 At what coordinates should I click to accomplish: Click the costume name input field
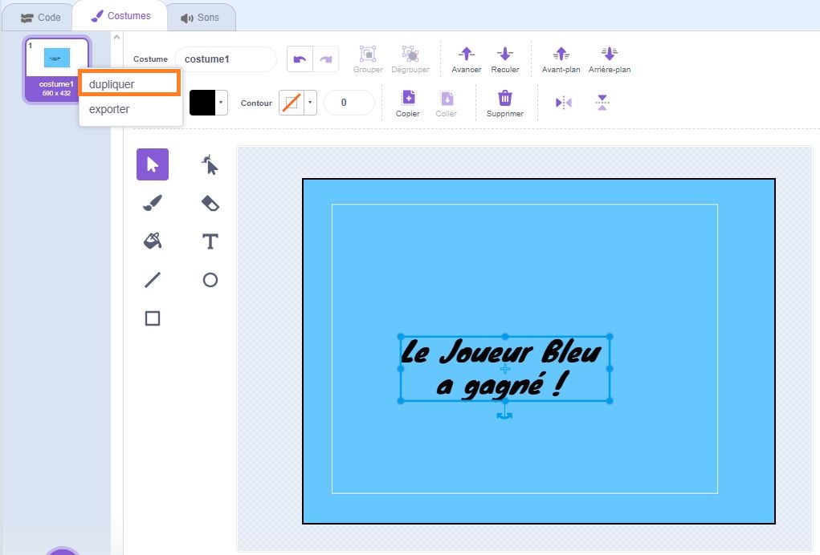pyautogui.click(x=225, y=59)
